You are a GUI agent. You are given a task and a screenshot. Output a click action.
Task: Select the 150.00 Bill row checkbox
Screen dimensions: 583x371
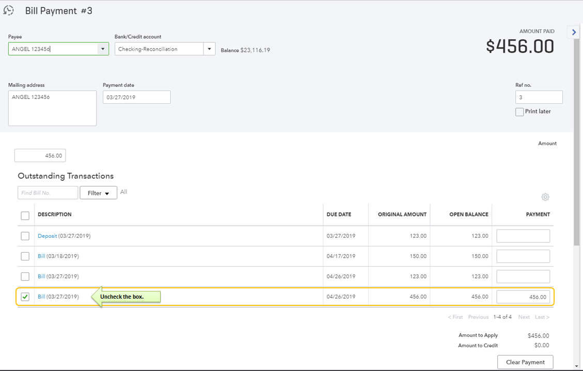click(25, 256)
